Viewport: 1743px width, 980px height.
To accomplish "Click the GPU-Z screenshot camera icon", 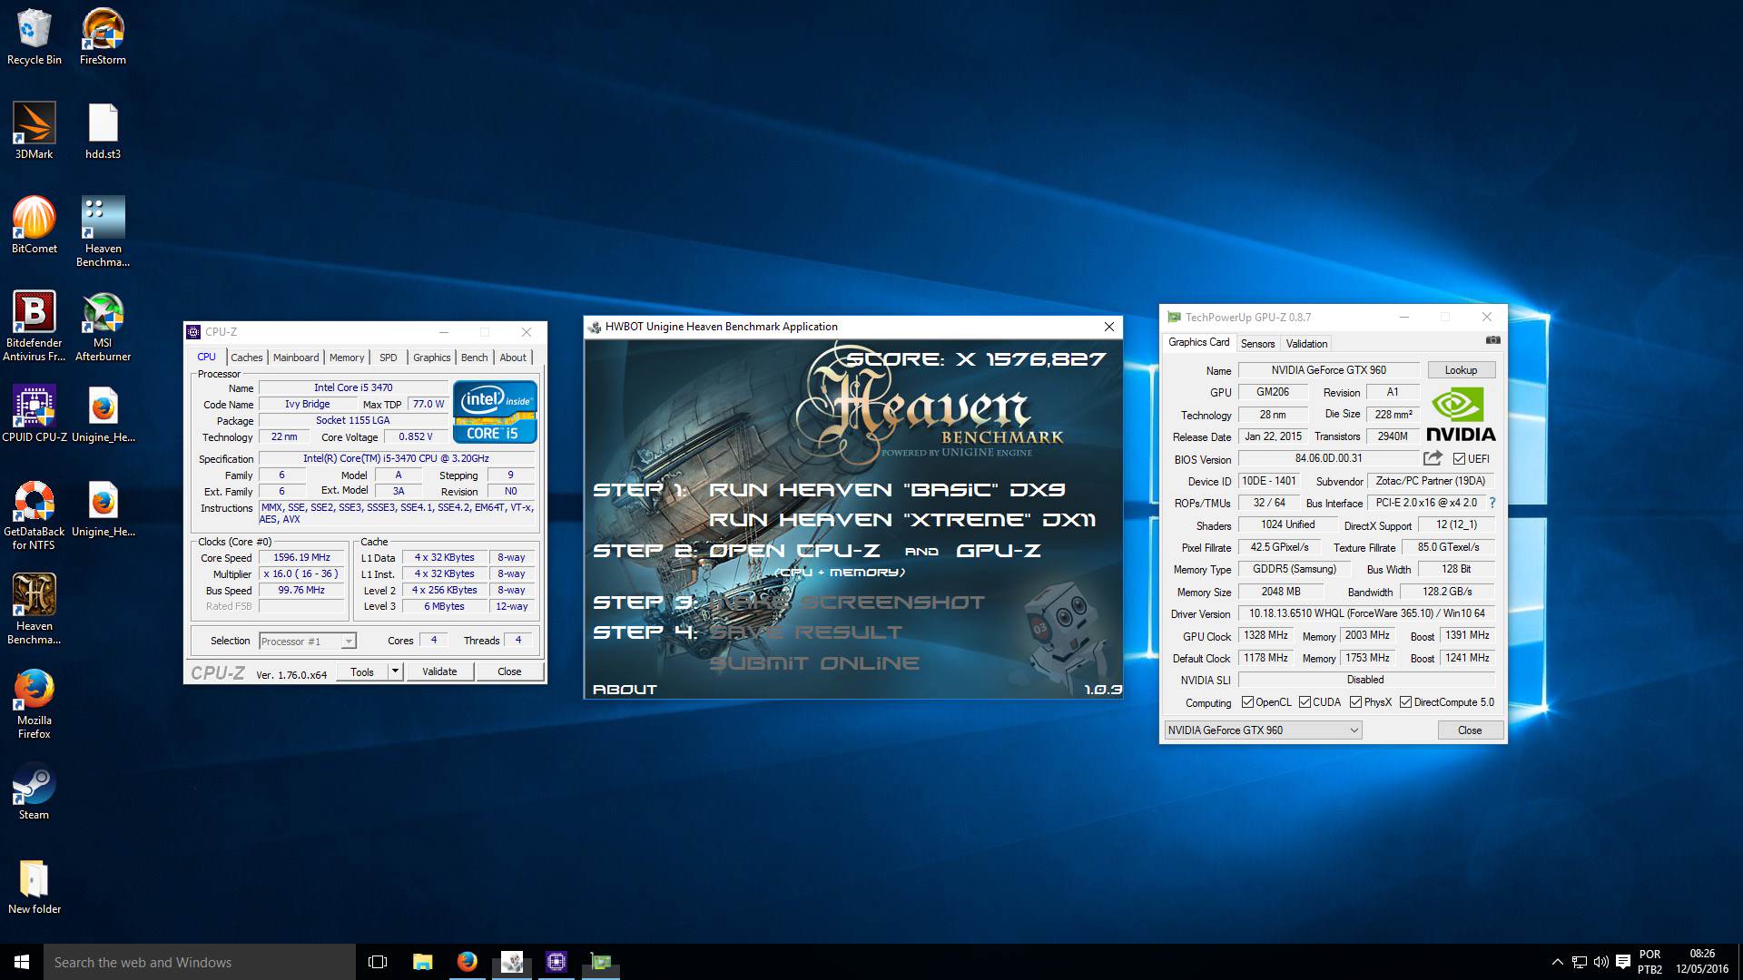I will click(x=1492, y=340).
